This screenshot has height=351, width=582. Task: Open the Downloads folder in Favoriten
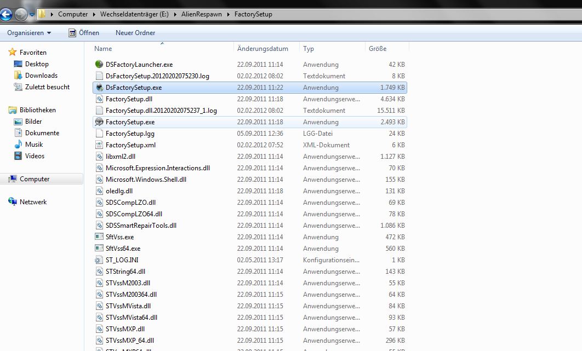tap(41, 76)
